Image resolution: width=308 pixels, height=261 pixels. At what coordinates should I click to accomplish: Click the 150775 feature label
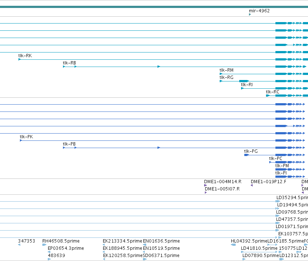click(x=287, y=248)
